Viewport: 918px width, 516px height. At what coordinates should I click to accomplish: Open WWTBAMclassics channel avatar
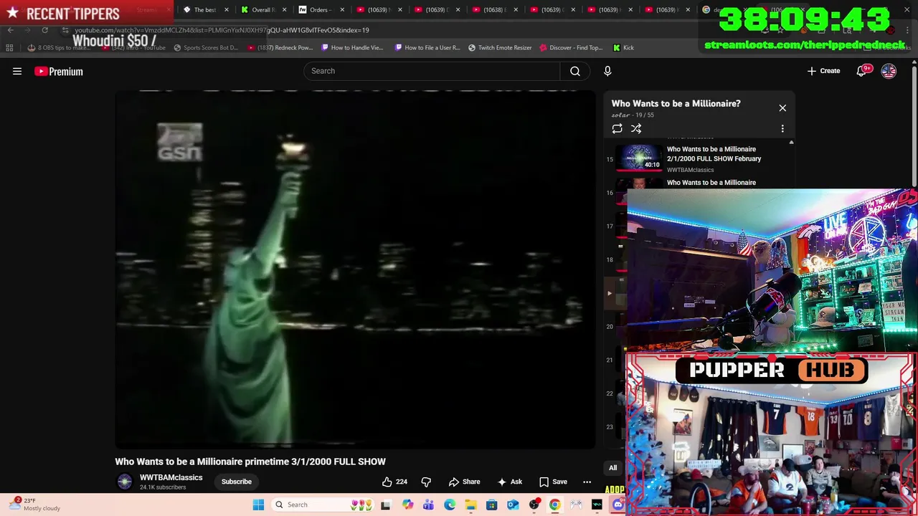point(125,482)
